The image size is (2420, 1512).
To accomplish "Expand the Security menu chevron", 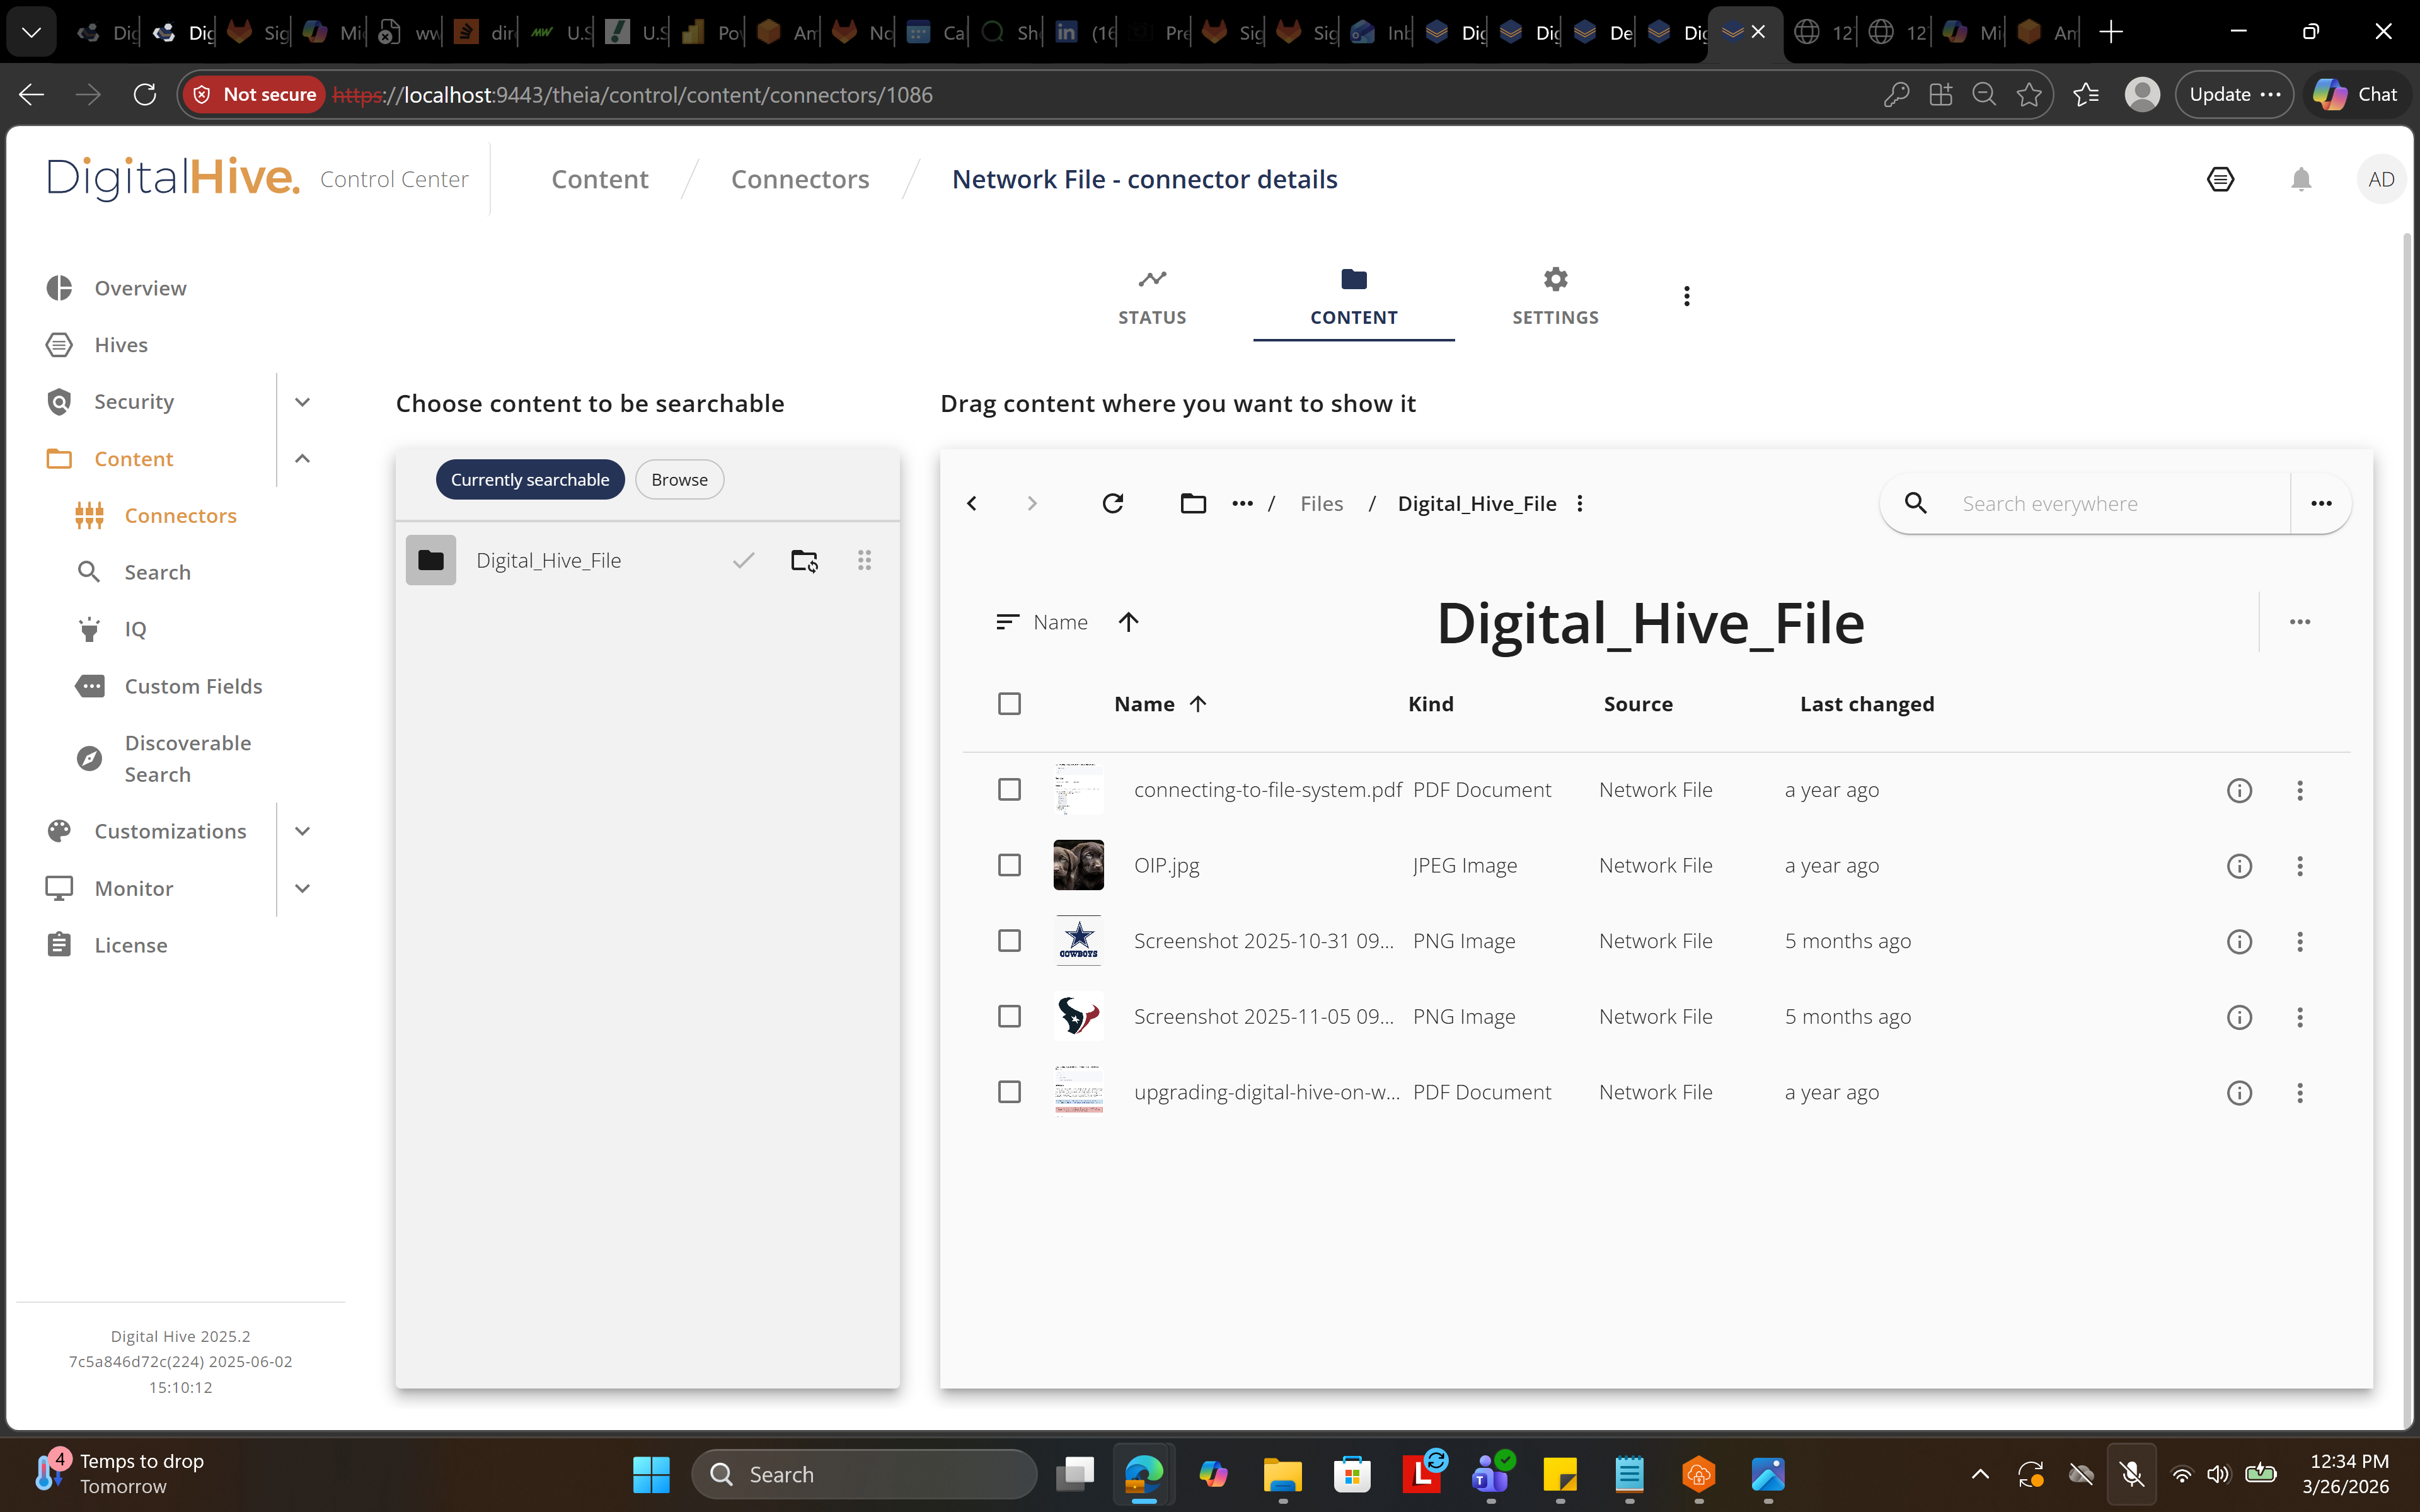I will click(x=302, y=402).
